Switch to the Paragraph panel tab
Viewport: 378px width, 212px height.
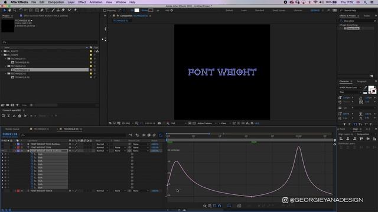pyautogui.click(x=361, y=81)
